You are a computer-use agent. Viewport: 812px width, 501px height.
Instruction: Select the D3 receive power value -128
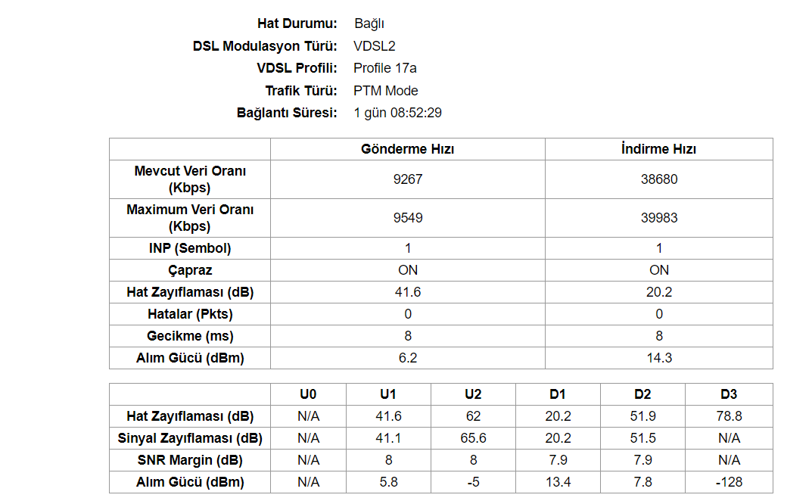729,482
